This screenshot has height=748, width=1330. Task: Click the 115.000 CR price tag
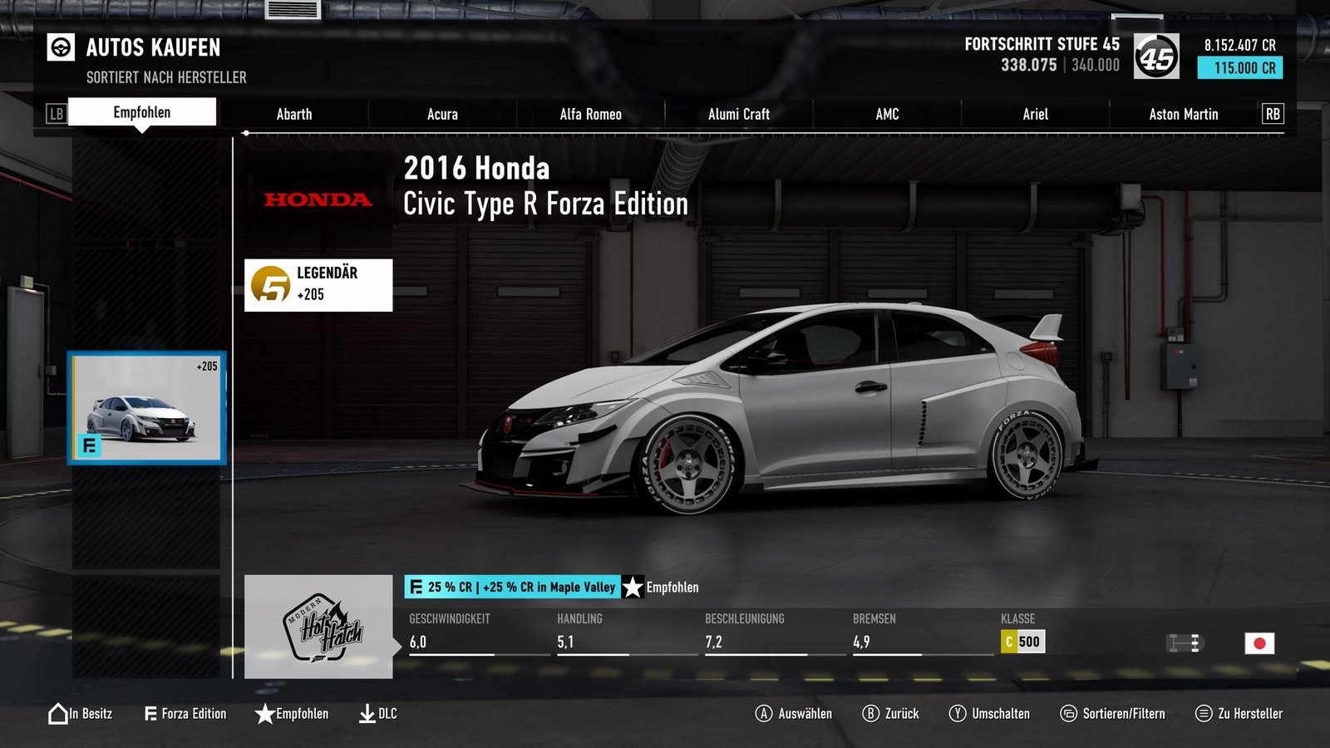1240,67
